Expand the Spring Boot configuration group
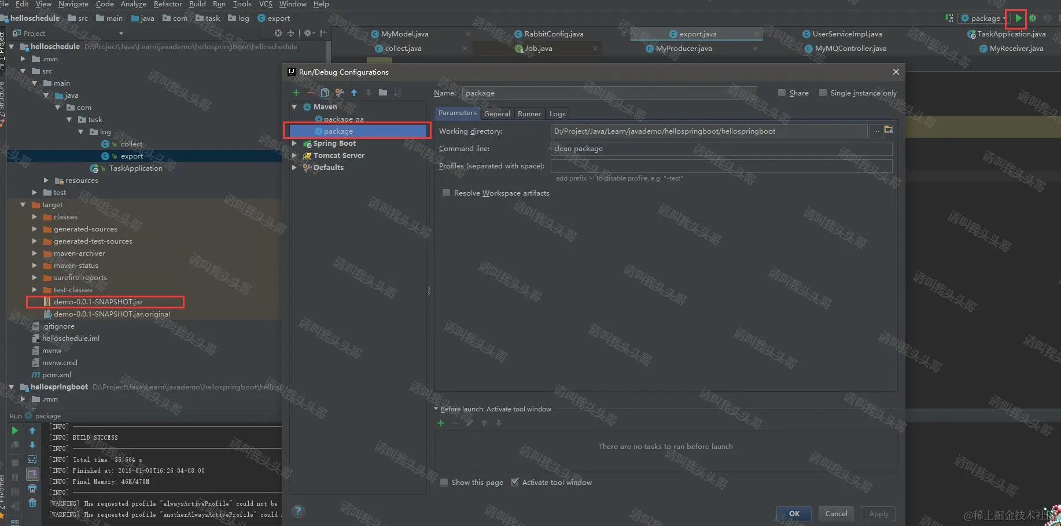The image size is (1061, 526). point(294,143)
